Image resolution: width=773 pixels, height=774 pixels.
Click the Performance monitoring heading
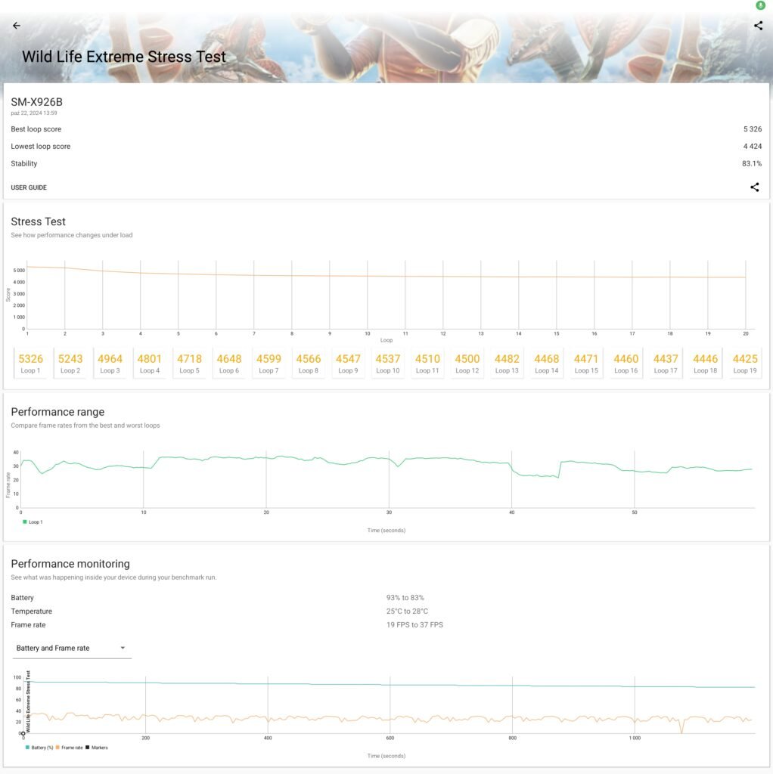(x=70, y=564)
